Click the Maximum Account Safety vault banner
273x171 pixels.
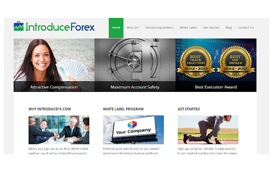135,65
